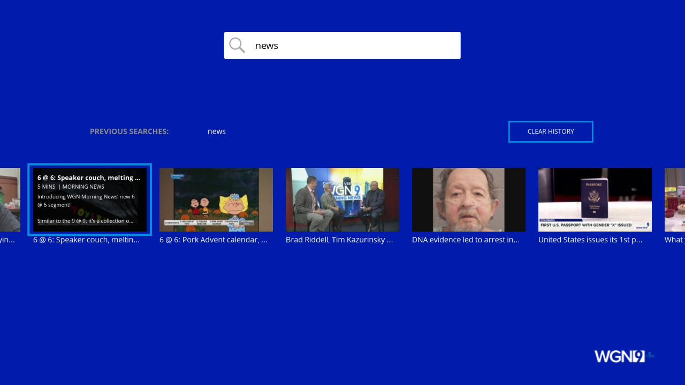The image size is (685, 385).
Task: Open the previous search 'news'
Action: coord(216,131)
